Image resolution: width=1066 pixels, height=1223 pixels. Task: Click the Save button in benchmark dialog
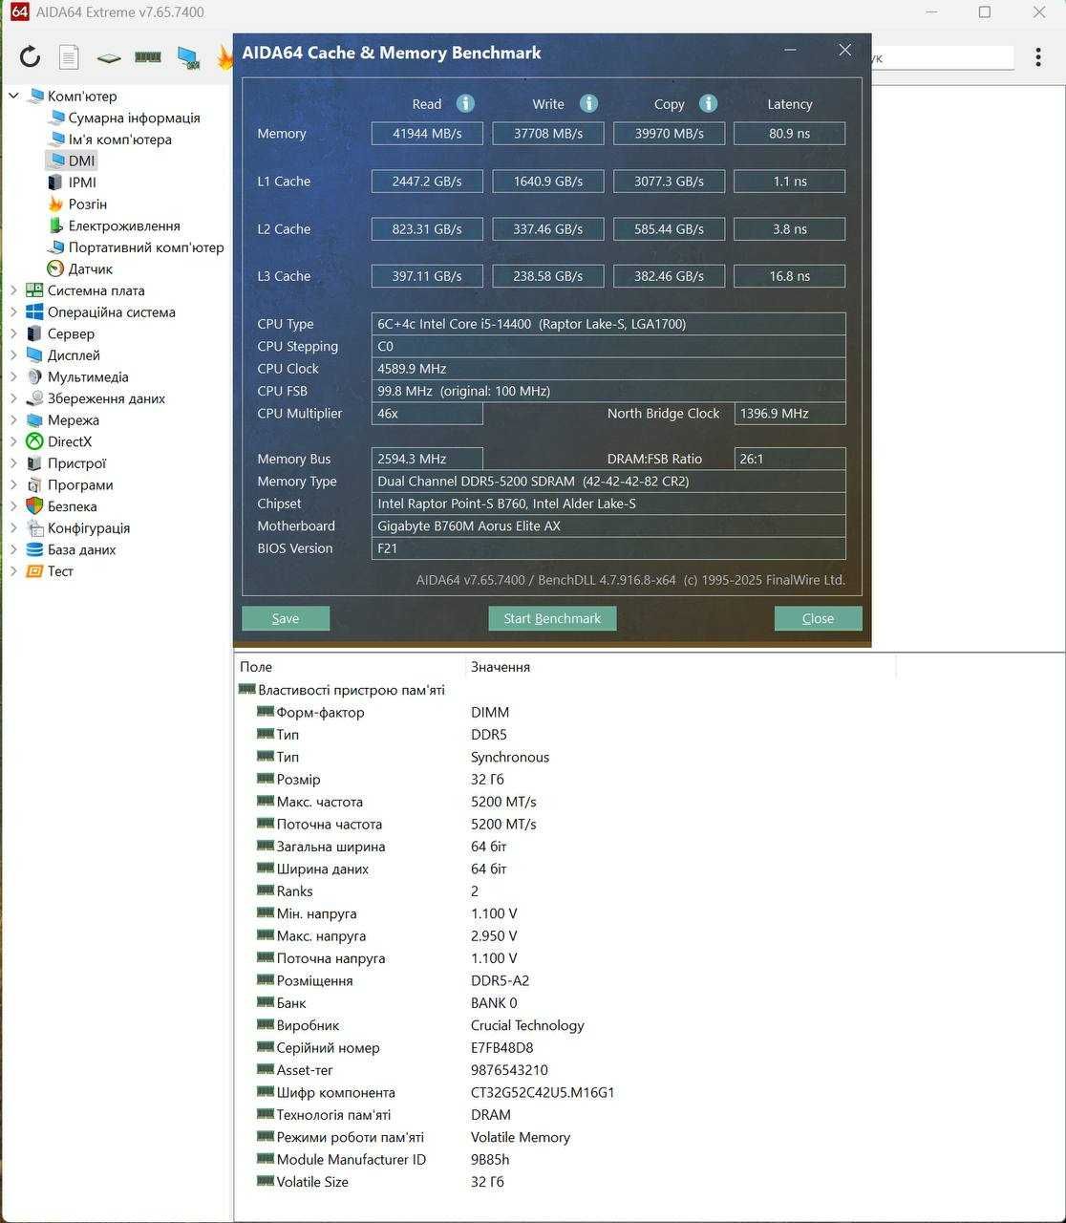(286, 618)
